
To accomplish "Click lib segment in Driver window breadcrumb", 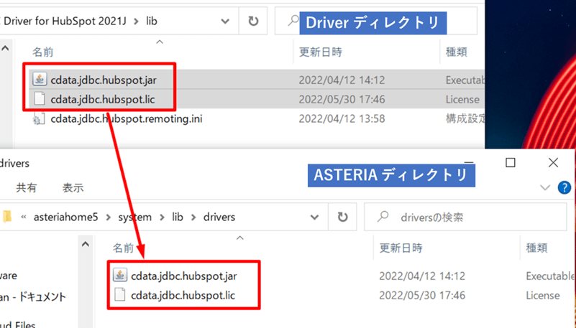I will pyautogui.click(x=151, y=22).
